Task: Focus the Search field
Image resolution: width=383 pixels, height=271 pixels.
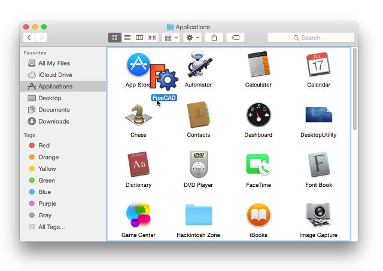Action: [x=311, y=38]
